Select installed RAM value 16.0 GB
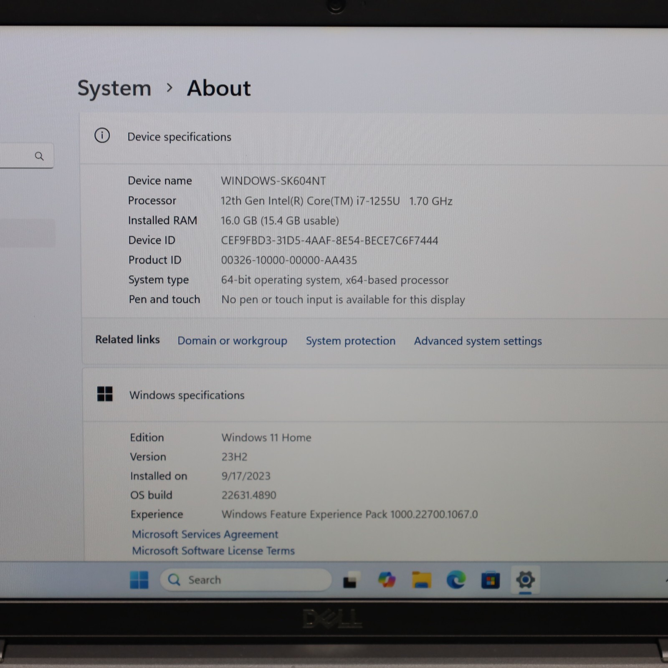 pyautogui.click(x=280, y=220)
